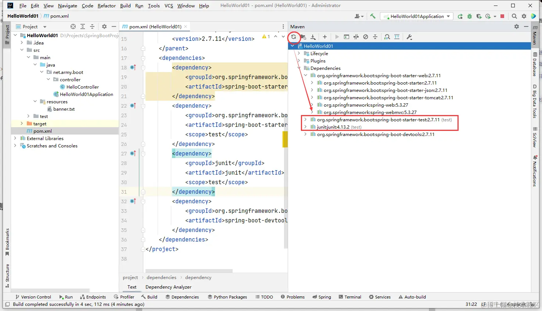The width and height of the screenshot is (542, 311).
Task: Open Maven settings wrench icon
Action: [x=409, y=37]
